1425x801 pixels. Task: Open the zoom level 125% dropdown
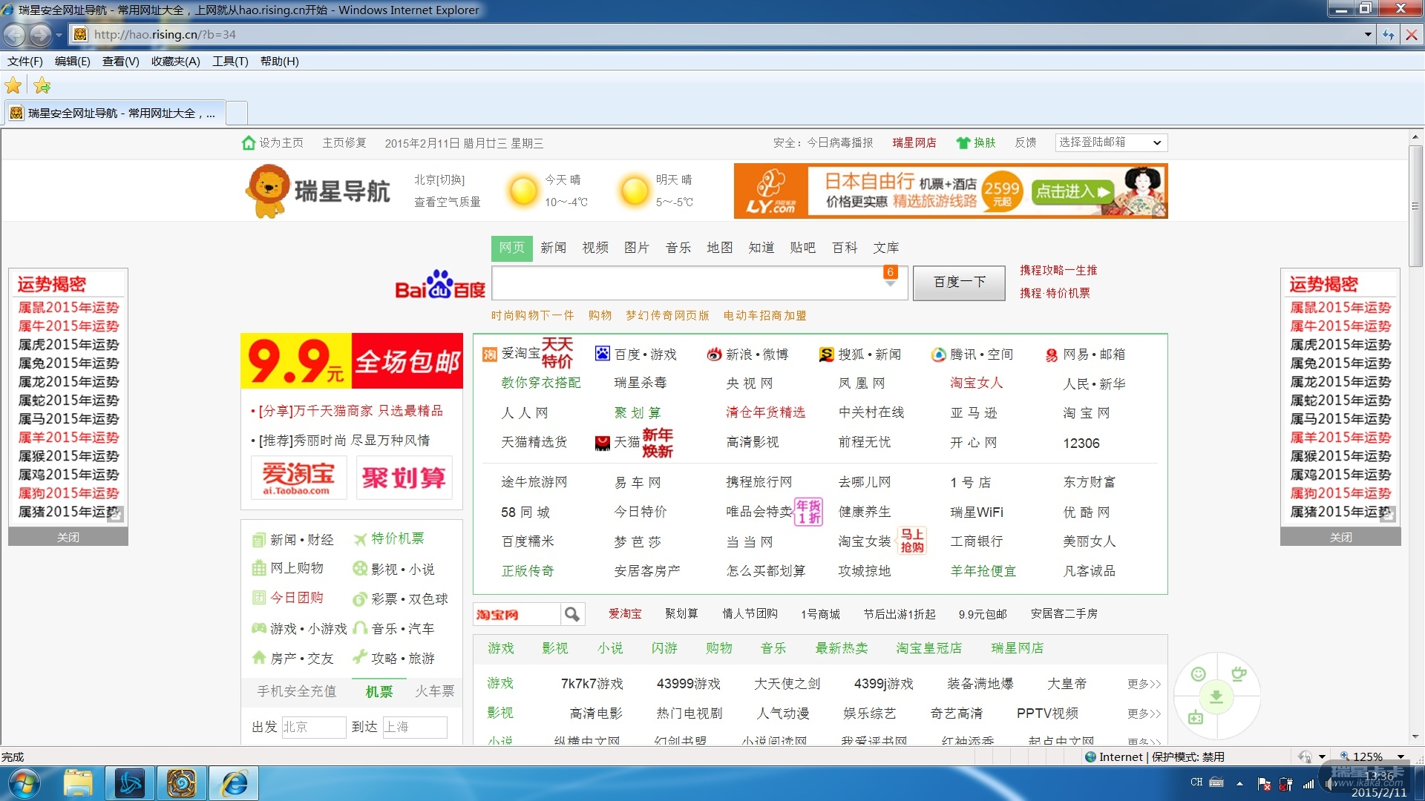click(x=1401, y=756)
